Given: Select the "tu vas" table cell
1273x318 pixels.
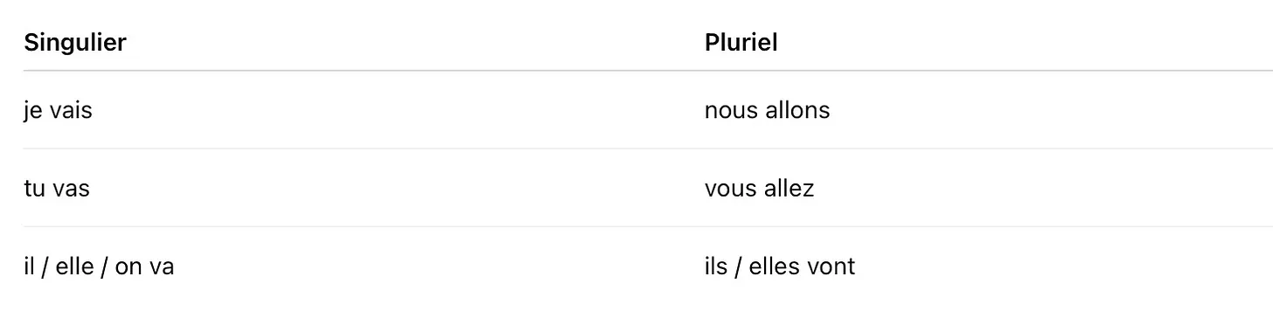Looking at the screenshot, I should [x=57, y=189].
